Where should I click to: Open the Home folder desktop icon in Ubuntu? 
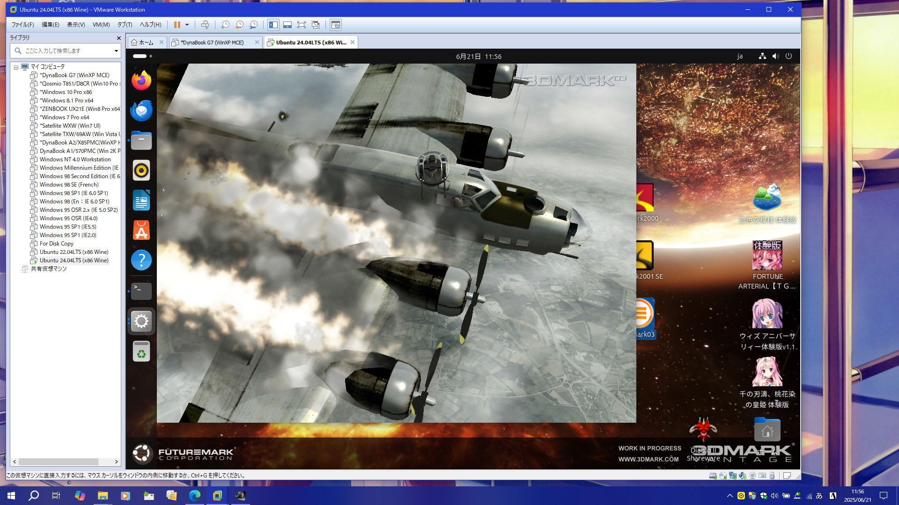(x=767, y=430)
